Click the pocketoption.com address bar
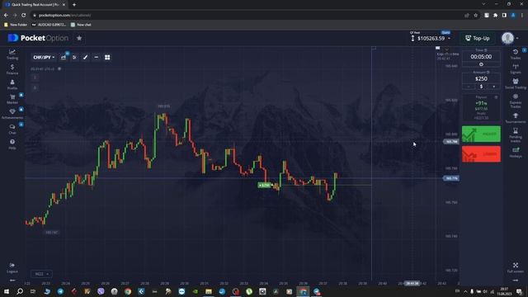The height and width of the screenshot is (297, 528). click(x=247, y=15)
